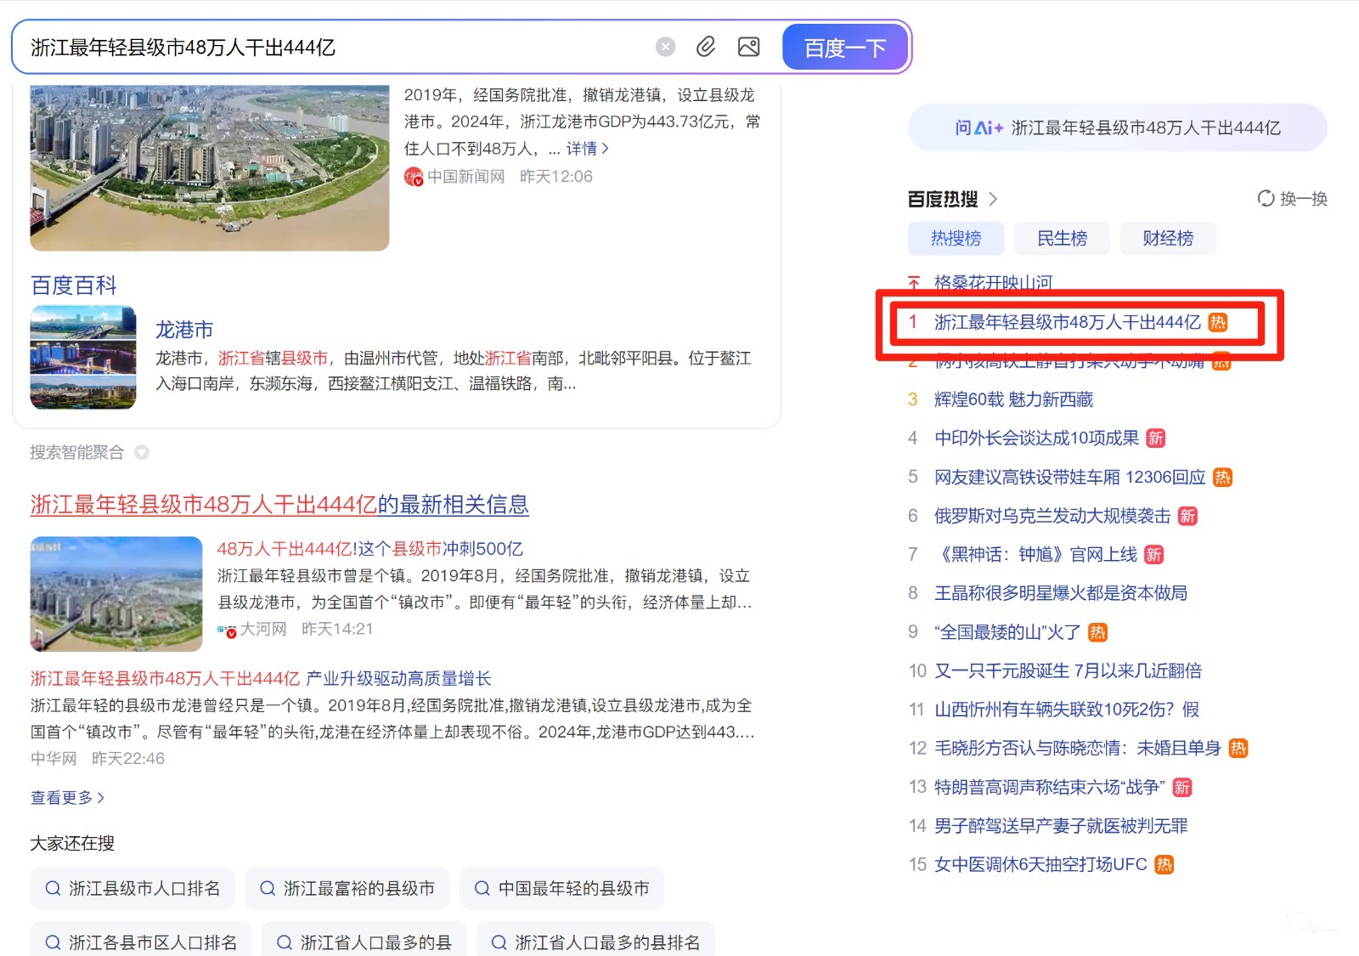Search related 浙江县级市人口排名
The height and width of the screenshot is (956, 1359).
pos(133,888)
